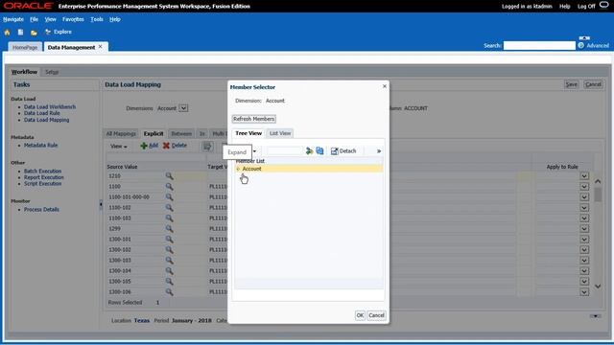Select the Workflow tab
This screenshot has width=614, height=345.
pos(24,72)
